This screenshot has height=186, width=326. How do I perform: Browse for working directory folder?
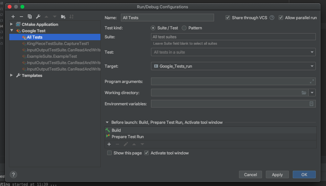(304, 93)
